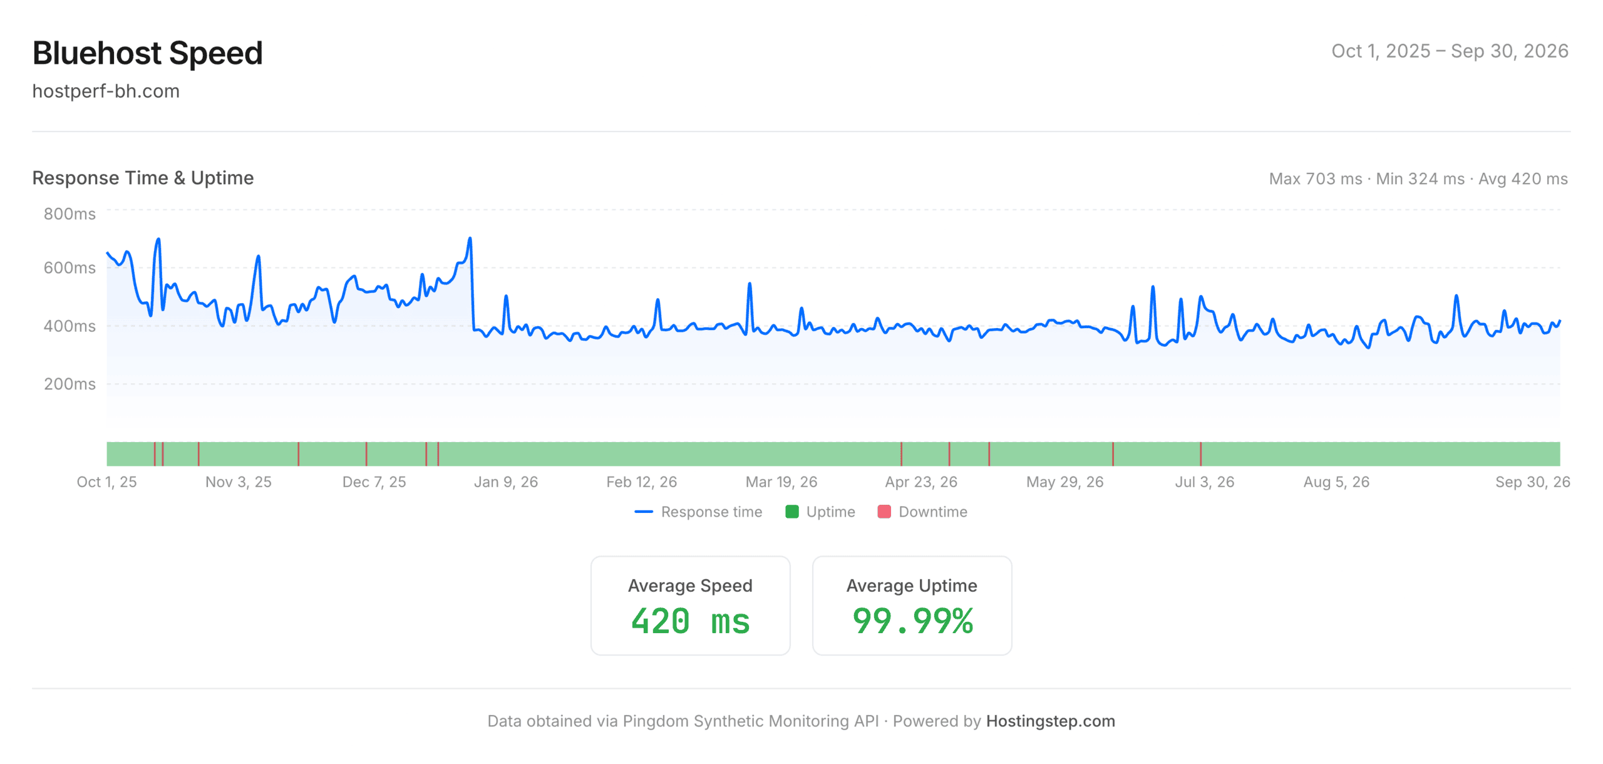The height and width of the screenshot is (764, 1603).
Task: Click the 600ms y-axis label
Action: point(70,268)
